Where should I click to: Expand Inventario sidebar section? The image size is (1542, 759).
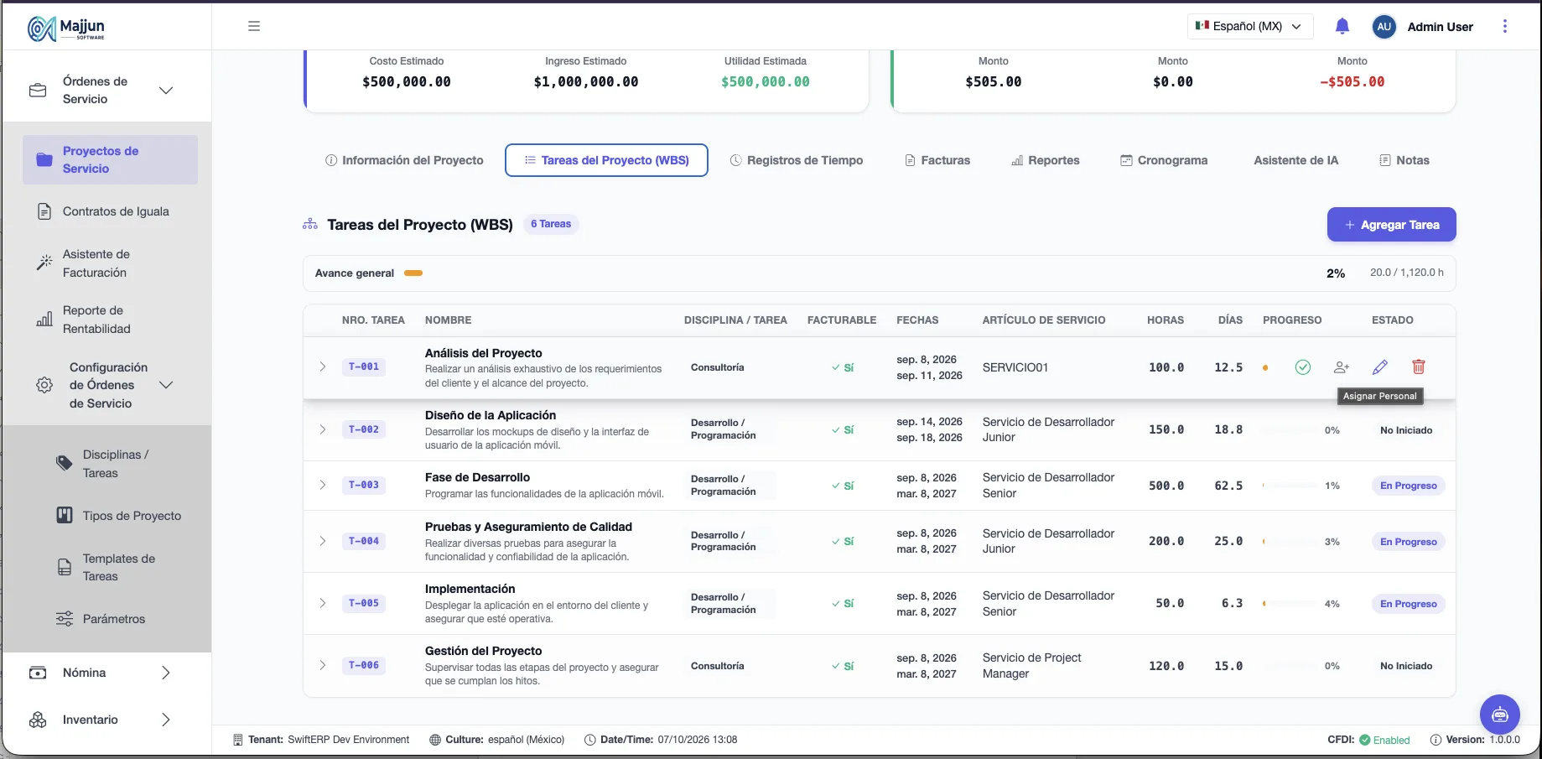click(108, 720)
